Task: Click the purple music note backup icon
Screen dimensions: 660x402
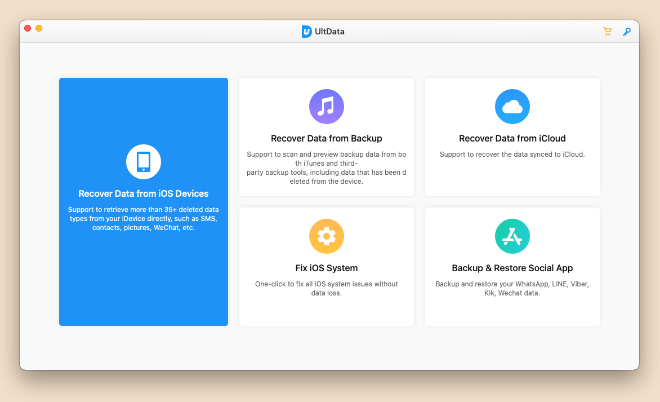Action: 327,107
